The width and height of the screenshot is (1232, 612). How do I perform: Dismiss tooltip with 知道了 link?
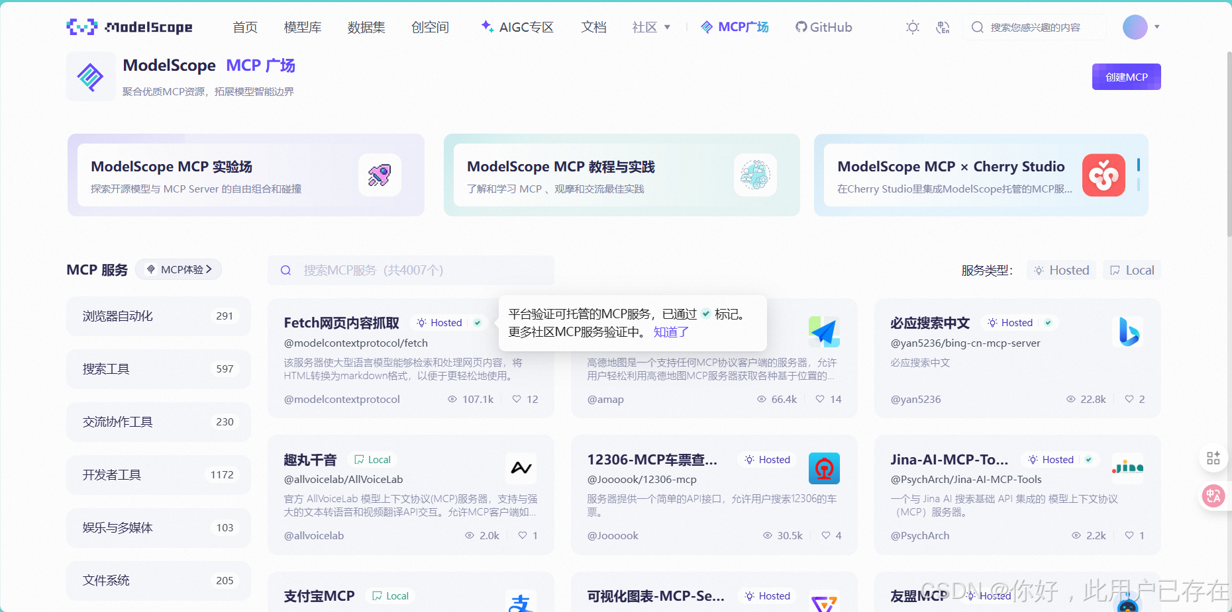671,332
